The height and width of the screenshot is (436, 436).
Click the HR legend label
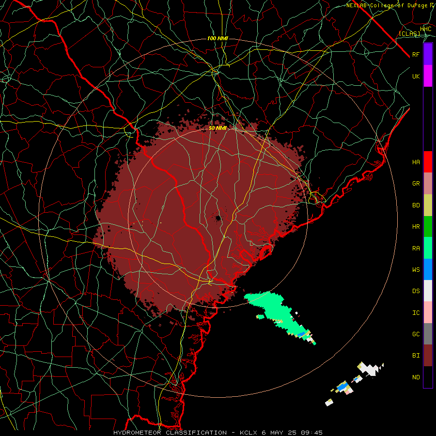[416, 227]
